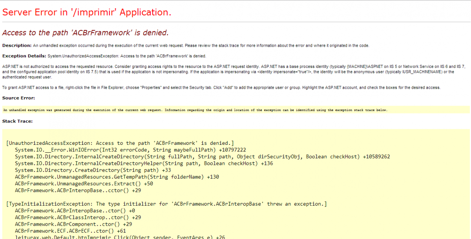Click the ACBrInteropBase..ctor() +0 stack line
Viewport: 471px width, 239px height.
tap(75, 210)
